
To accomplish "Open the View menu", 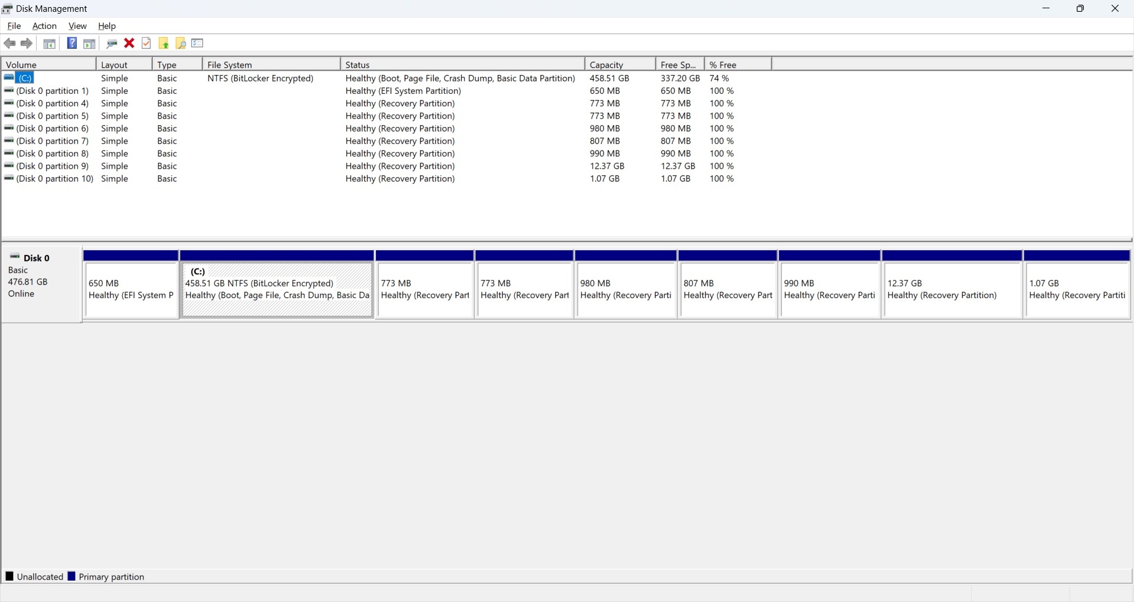I will click(x=77, y=26).
